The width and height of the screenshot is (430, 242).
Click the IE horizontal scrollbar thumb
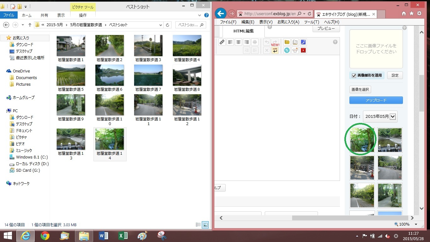point(350,218)
